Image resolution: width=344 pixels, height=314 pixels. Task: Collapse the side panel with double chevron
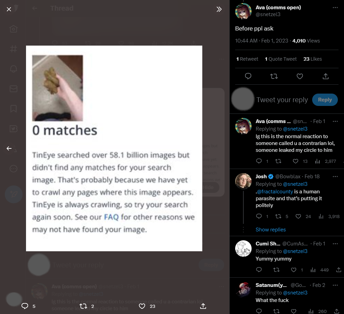click(219, 9)
